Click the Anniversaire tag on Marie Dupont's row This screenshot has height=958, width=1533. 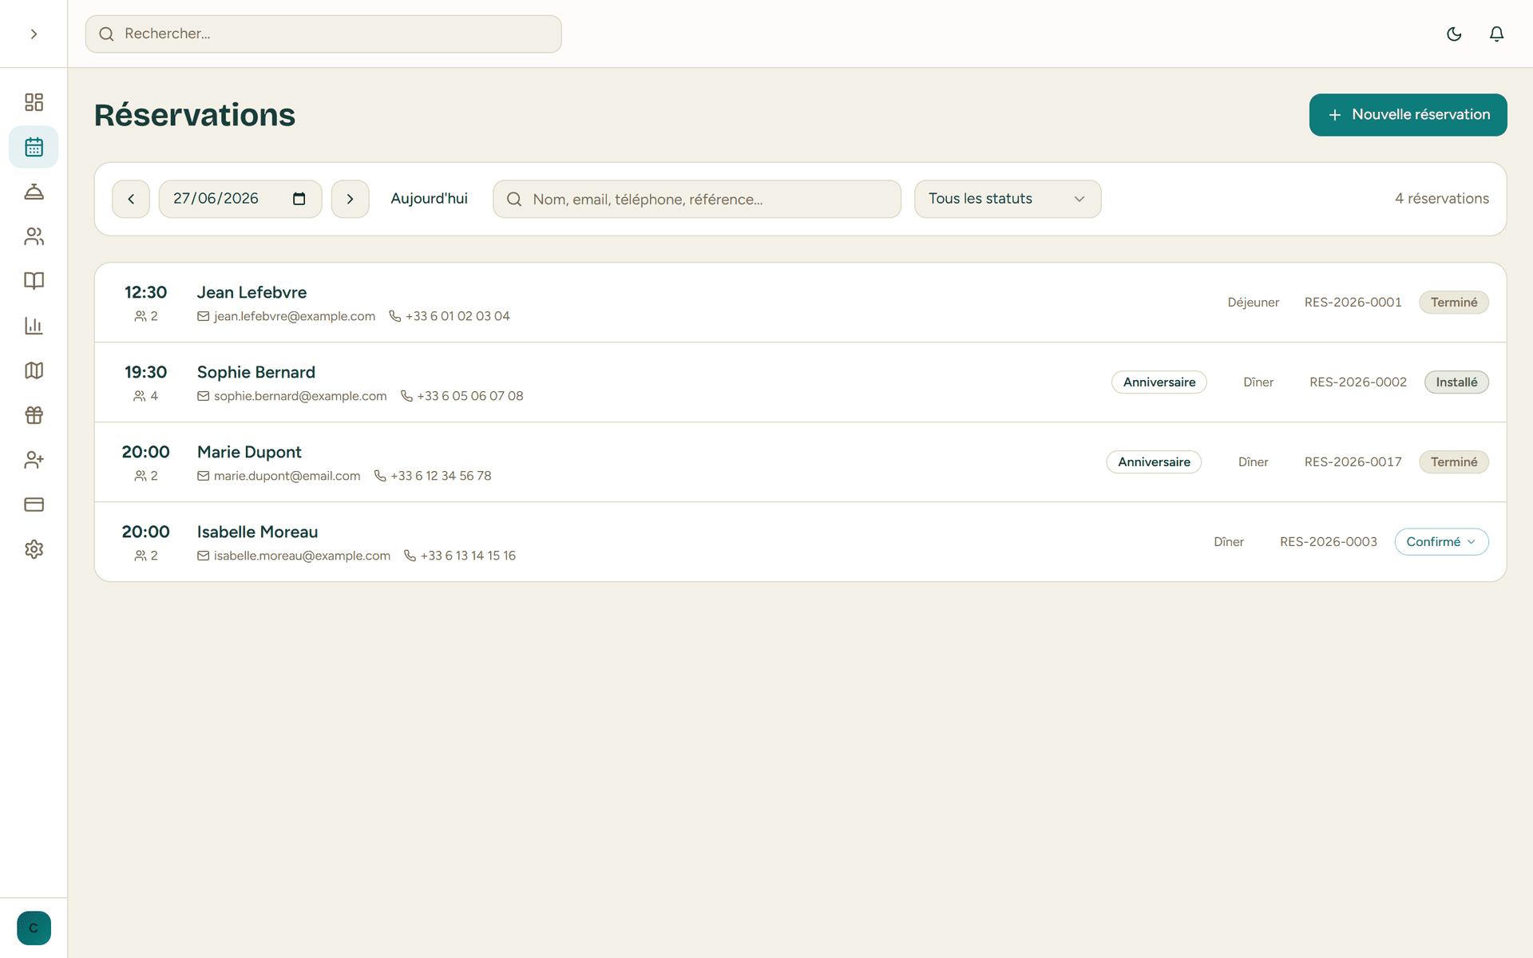(x=1154, y=462)
